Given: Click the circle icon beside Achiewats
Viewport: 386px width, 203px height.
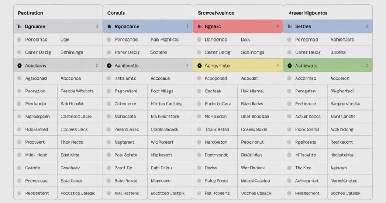Looking at the screenshot, I should 289,66.
